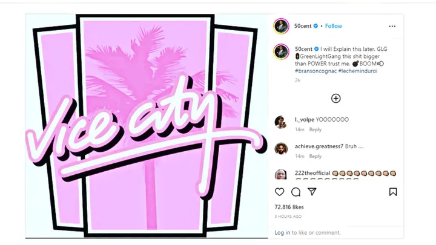Share post via paper plane icon
The height and width of the screenshot is (245, 436).
click(x=312, y=192)
